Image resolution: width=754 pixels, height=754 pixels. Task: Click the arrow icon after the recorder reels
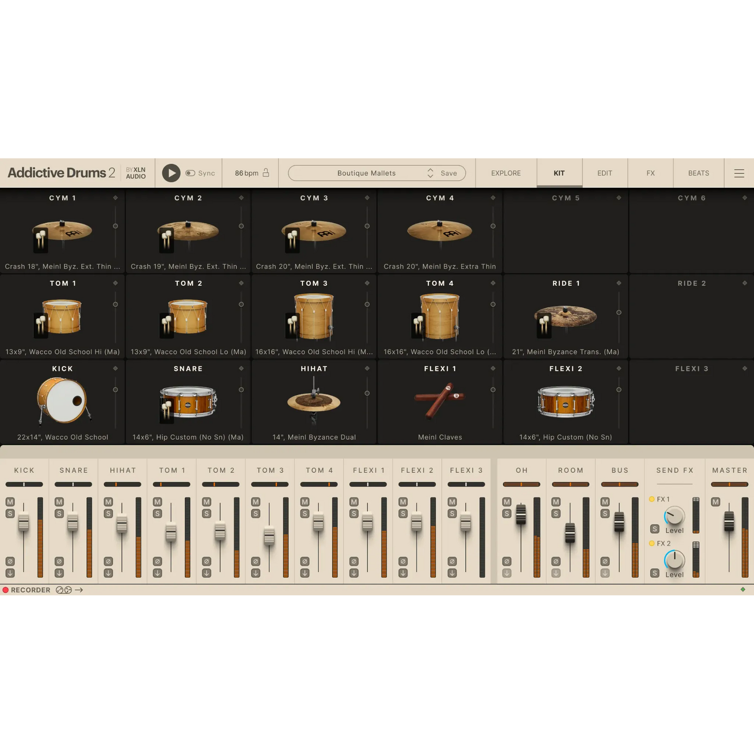pos(79,590)
